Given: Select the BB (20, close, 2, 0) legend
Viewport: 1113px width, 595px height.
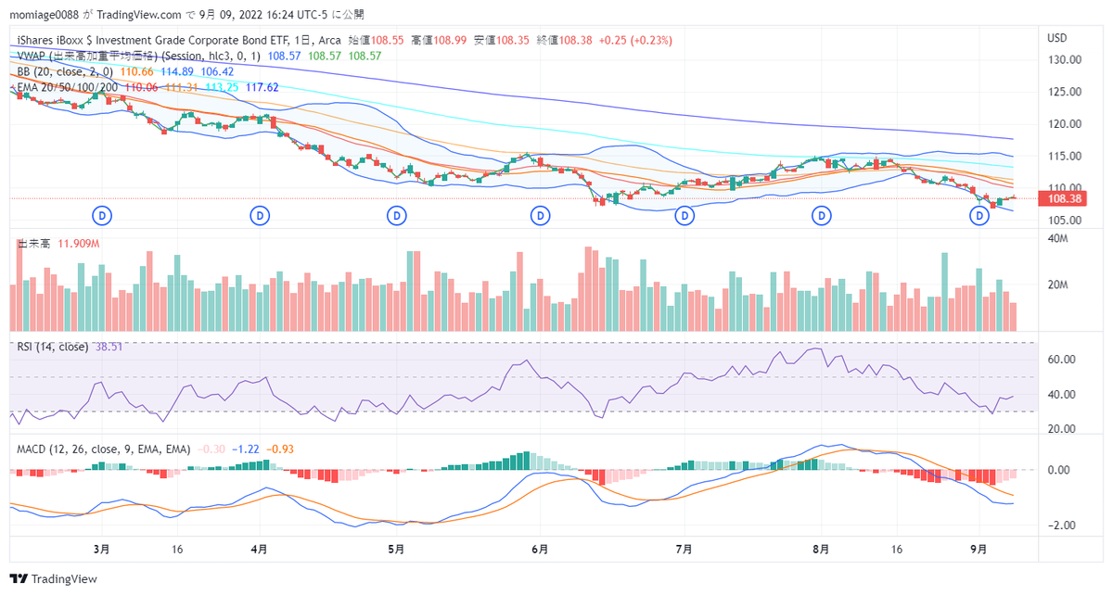Looking at the screenshot, I should point(65,70).
